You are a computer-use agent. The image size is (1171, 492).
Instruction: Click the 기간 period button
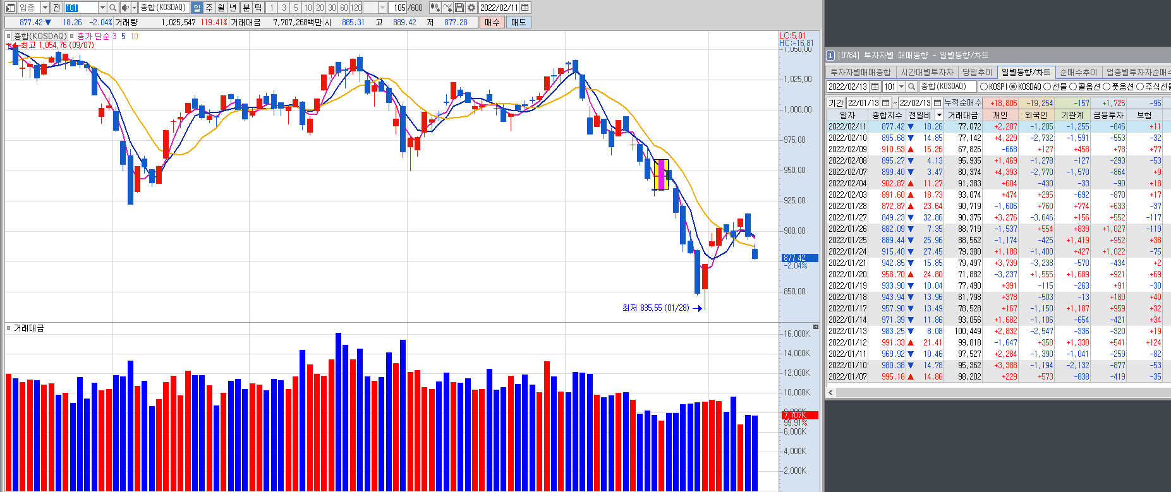pos(836,103)
